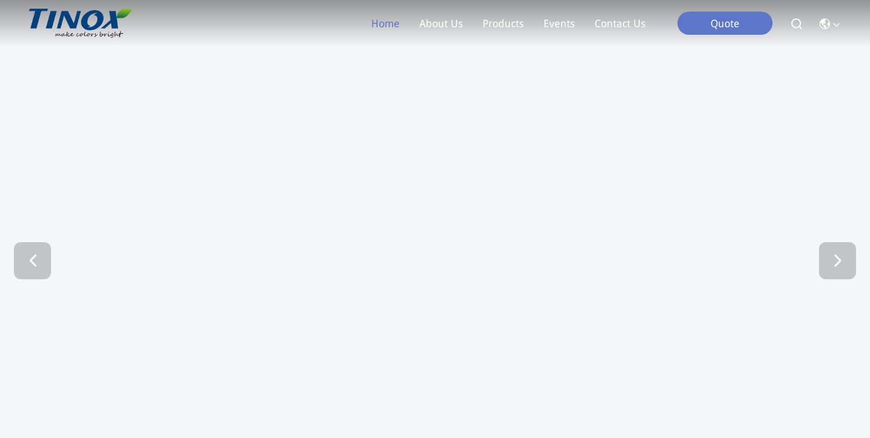This screenshot has width=870, height=438.
Task: Open the Events menu item
Action: 559,24
